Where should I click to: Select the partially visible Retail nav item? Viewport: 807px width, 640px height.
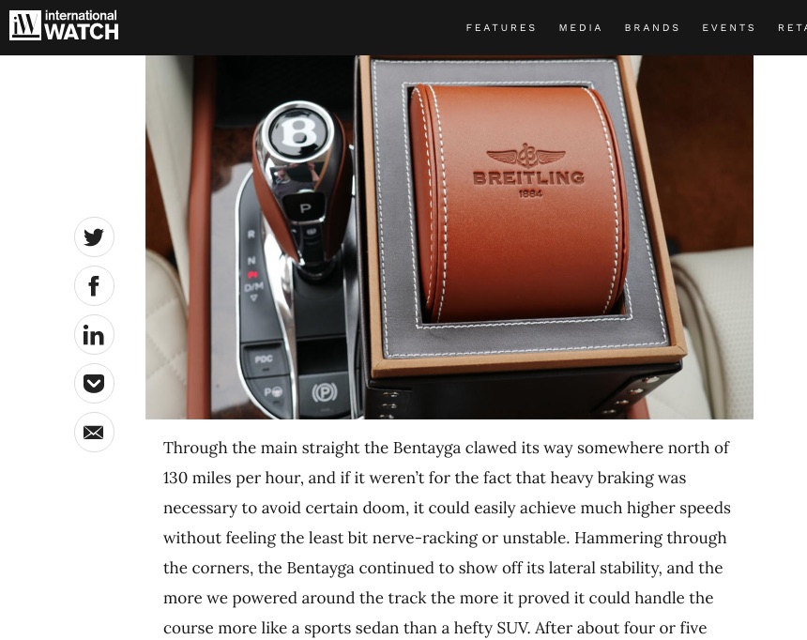792,28
